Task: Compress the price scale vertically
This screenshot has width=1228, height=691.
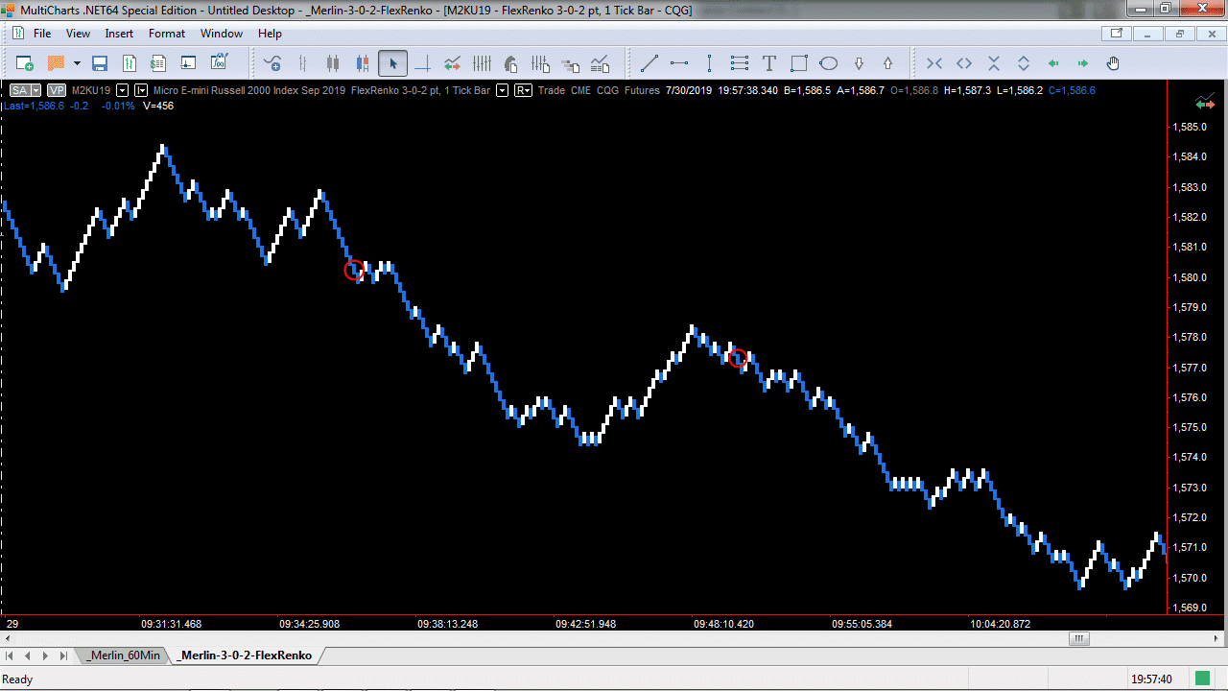Action: pos(994,63)
